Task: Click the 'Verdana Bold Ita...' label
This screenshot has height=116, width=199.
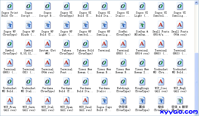Action: point(85,90)
